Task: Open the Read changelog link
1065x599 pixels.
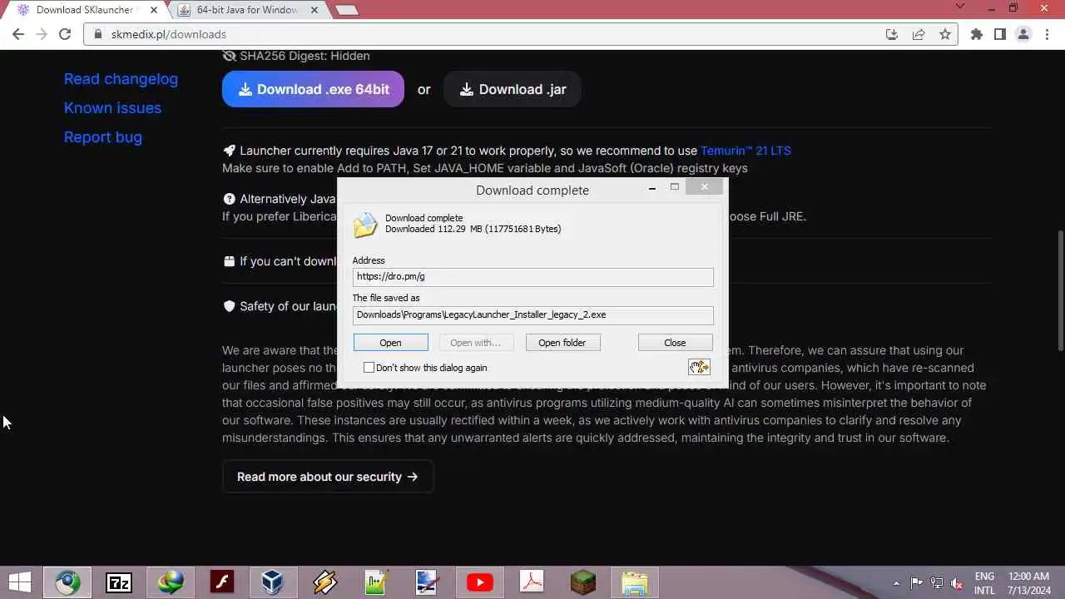Action: pyautogui.click(x=121, y=79)
